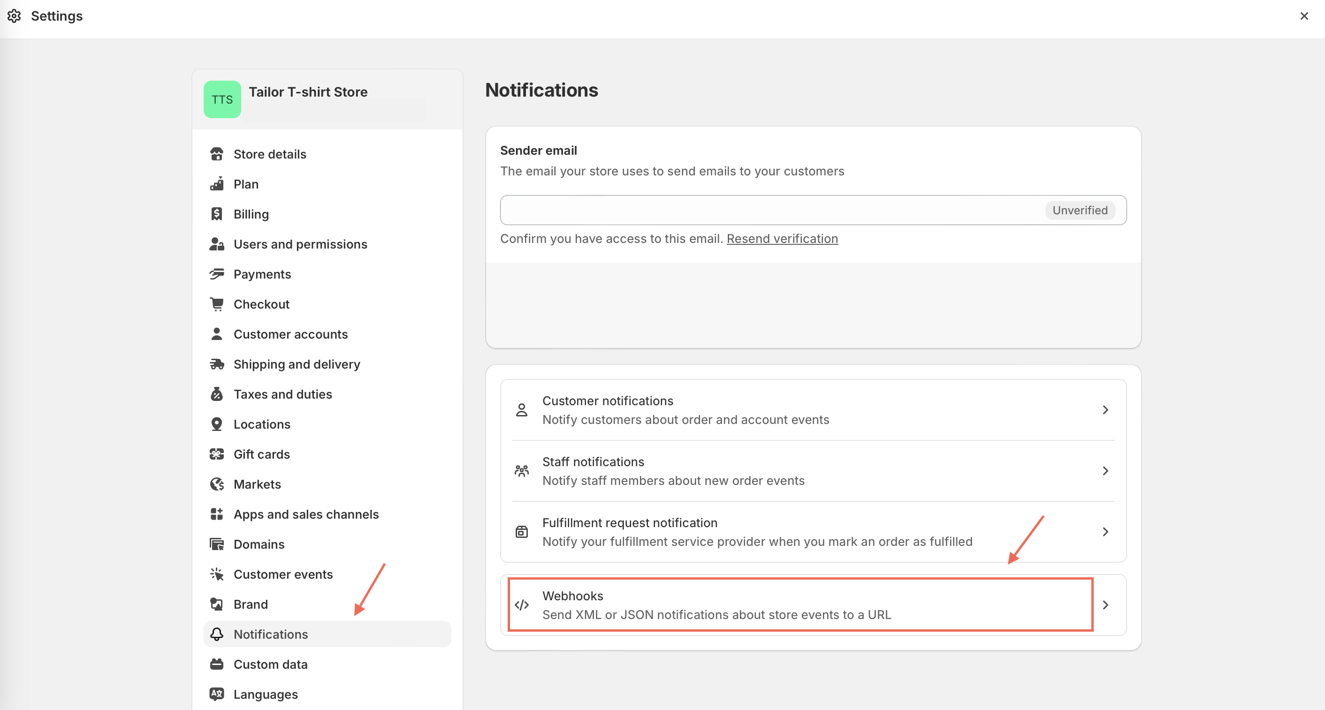
Task: Close the Settings window
Action: [x=1304, y=16]
